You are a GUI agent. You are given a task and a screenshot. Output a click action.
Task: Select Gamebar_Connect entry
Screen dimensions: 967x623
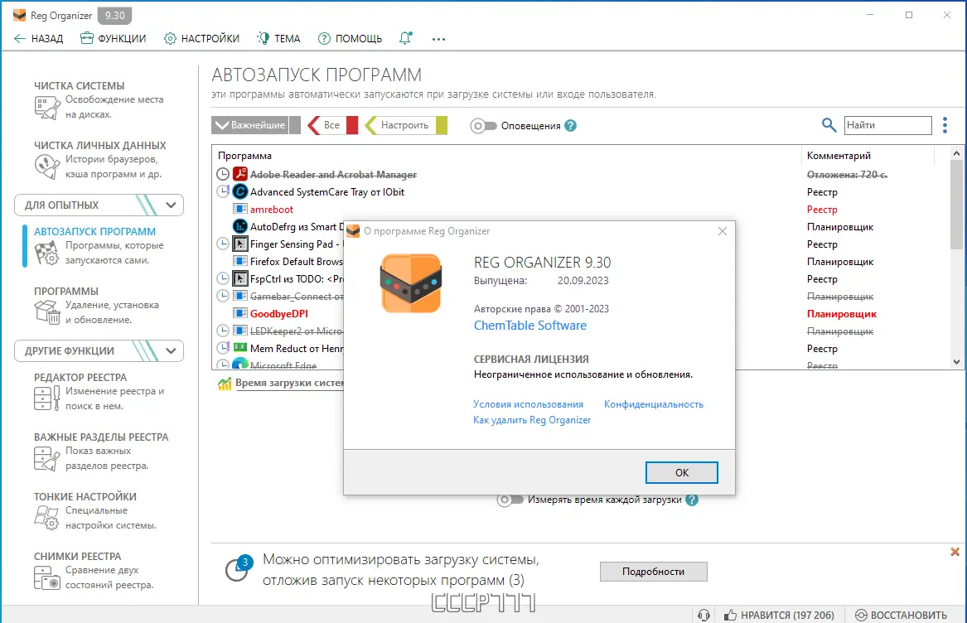tap(296, 297)
